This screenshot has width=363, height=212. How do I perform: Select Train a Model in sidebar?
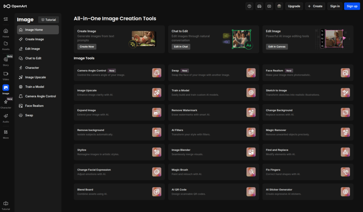(x=38, y=87)
